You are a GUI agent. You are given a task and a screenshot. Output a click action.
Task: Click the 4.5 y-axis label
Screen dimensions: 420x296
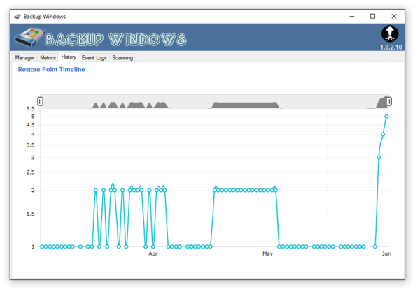click(30, 125)
